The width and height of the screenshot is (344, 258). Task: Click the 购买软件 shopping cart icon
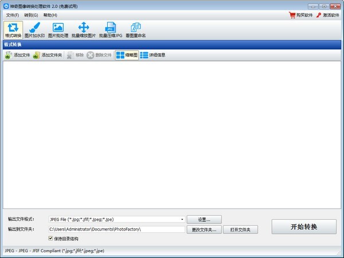point(292,15)
